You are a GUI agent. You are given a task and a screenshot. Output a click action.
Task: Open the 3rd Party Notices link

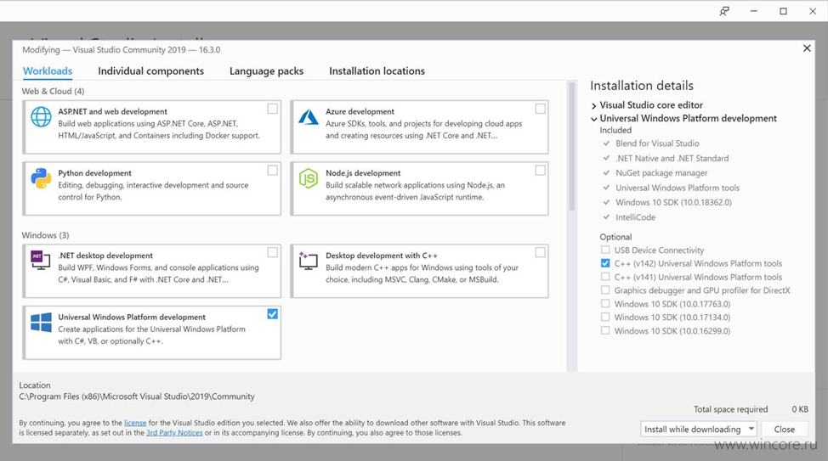click(x=174, y=432)
